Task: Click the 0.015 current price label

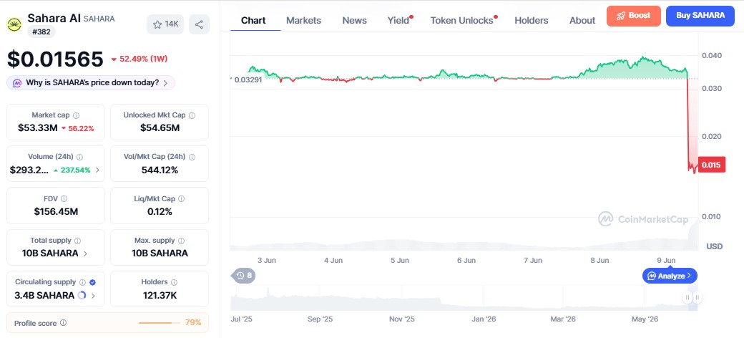Action: coord(711,165)
